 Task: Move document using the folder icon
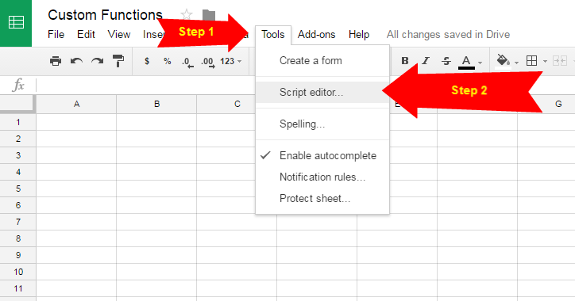209,14
